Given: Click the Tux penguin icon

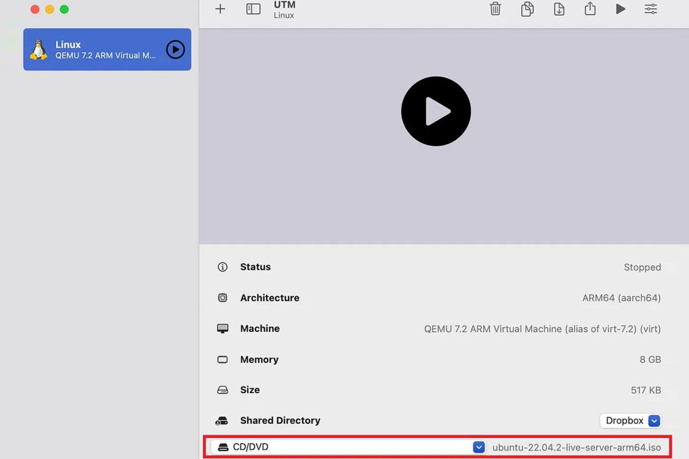Looking at the screenshot, I should point(39,50).
